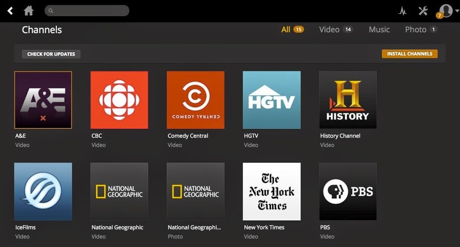Click the truncated National Geographi... label
This screenshot has width=460, height=247.
pos(194,227)
